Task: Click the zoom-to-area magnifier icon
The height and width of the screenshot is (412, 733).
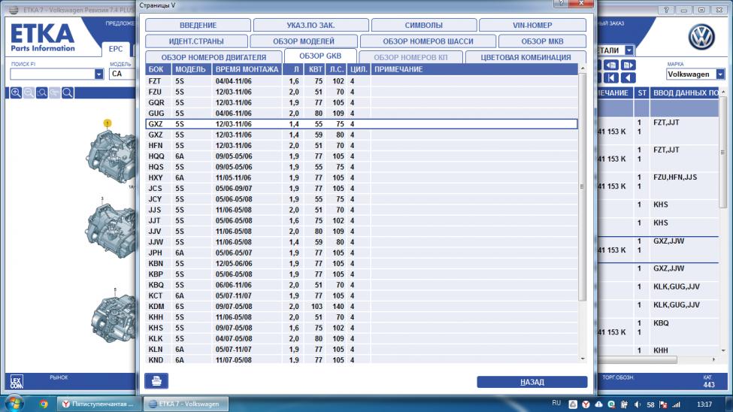Action: (41, 92)
